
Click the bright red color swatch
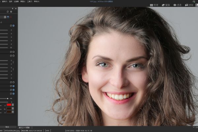point(9,105)
